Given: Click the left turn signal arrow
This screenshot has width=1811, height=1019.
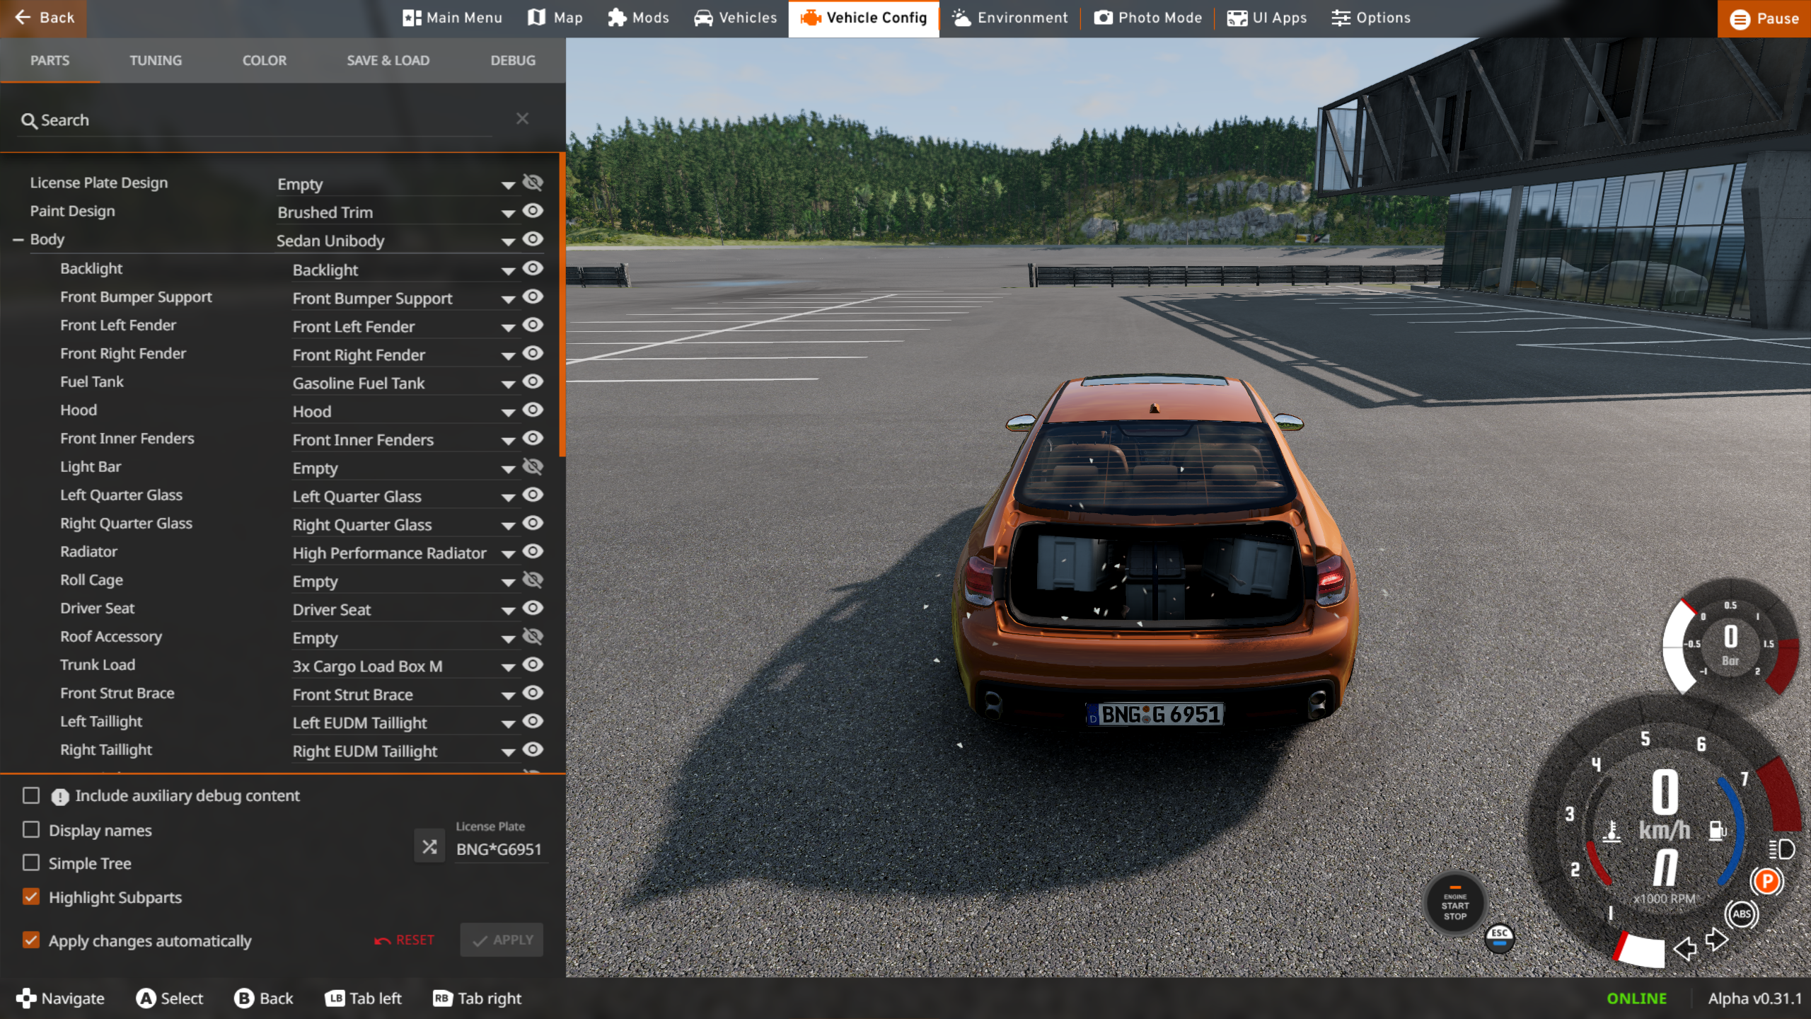Looking at the screenshot, I should point(1685,948).
